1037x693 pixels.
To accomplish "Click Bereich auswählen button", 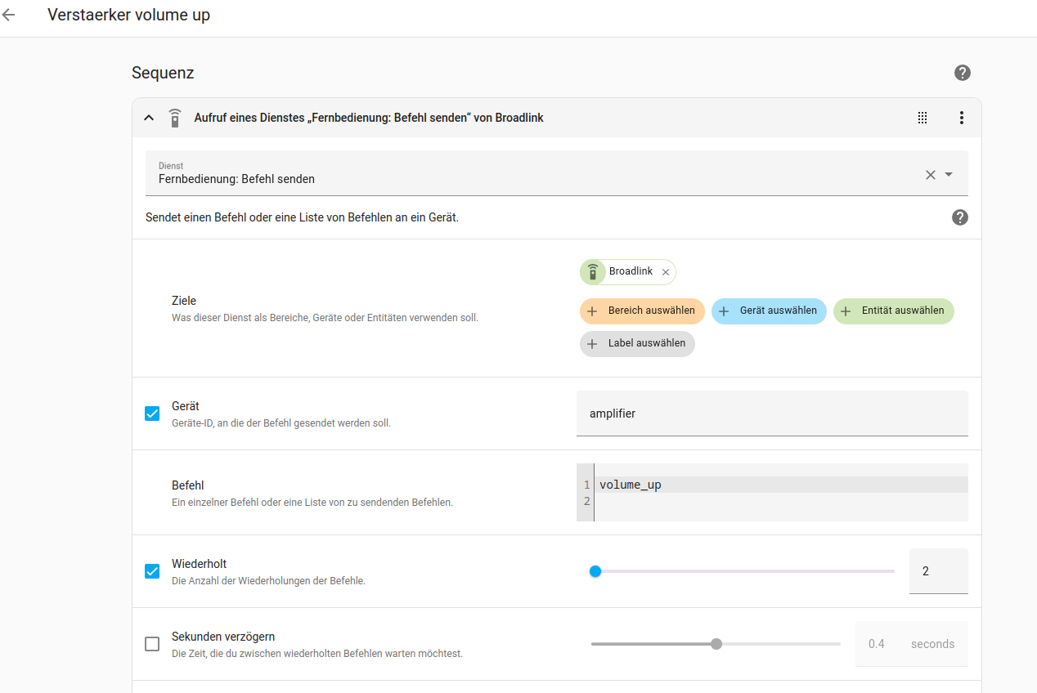I will 642,311.
